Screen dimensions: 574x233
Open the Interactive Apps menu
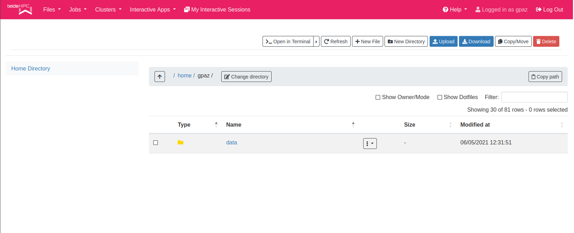click(x=152, y=9)
